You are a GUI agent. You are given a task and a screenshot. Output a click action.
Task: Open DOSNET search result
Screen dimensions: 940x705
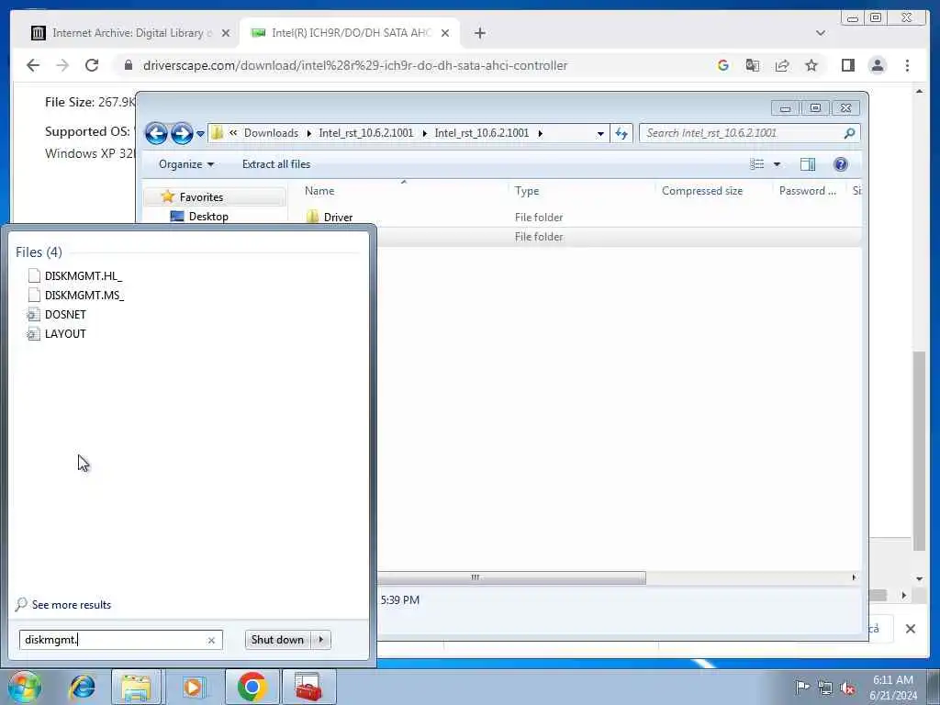[65, 314]
